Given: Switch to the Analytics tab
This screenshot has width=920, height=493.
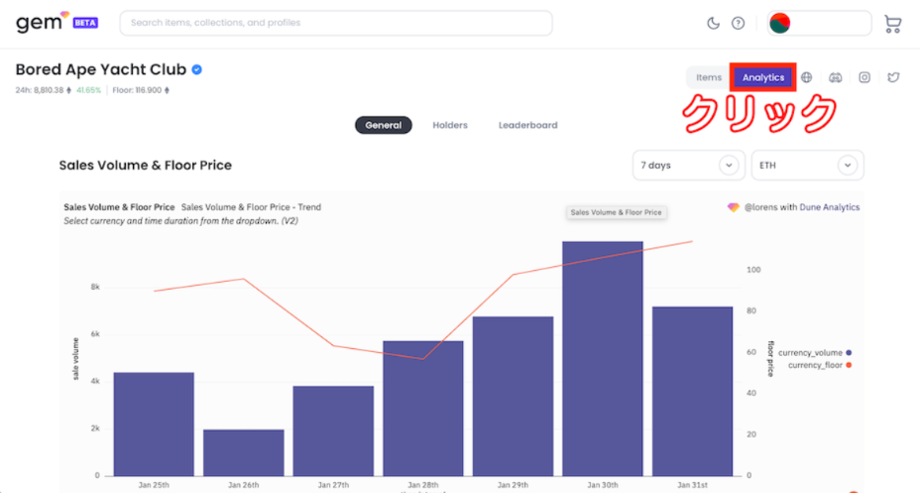Looking at the screenshot, I should click(762, 77).
